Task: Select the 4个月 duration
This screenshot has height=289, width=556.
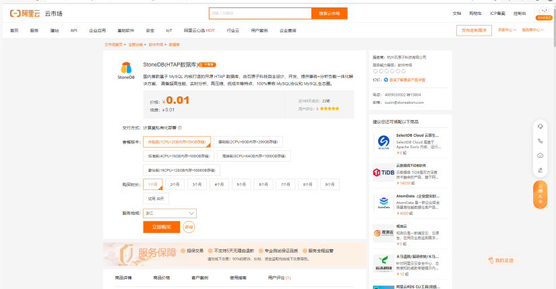Action: point(219,185)
